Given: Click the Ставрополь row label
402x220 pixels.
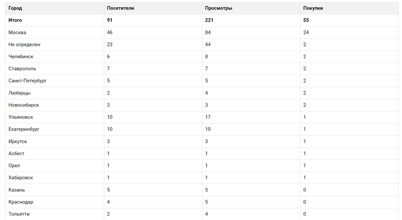Looking at the screenshot, I should click(22, 69).
